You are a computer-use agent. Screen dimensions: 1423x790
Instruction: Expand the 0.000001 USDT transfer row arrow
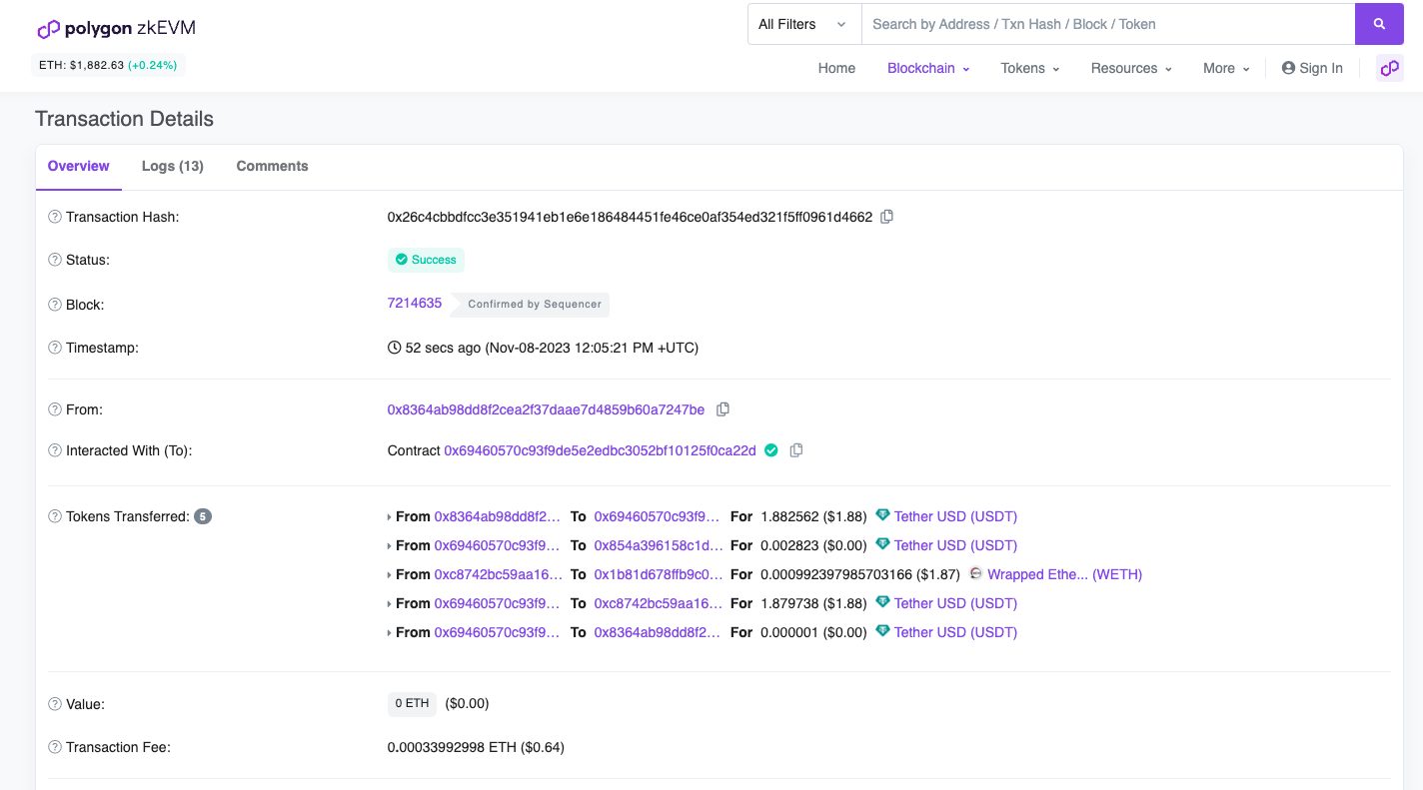(x=390, y=633)
